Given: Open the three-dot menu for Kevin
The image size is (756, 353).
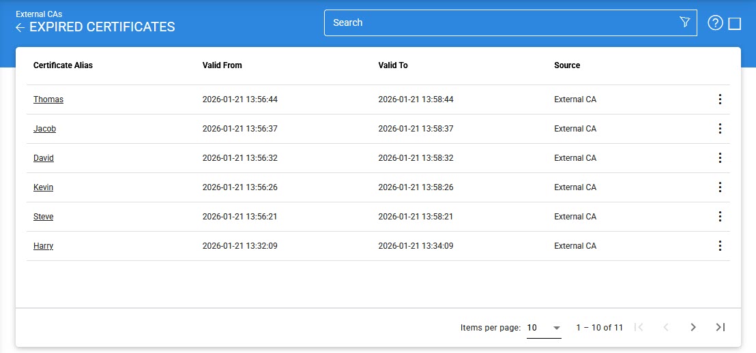Looking at the screenshot, I should [720, 187].
